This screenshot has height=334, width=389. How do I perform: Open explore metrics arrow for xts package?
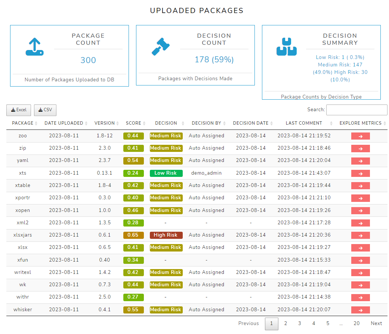(x=360, y=174)
